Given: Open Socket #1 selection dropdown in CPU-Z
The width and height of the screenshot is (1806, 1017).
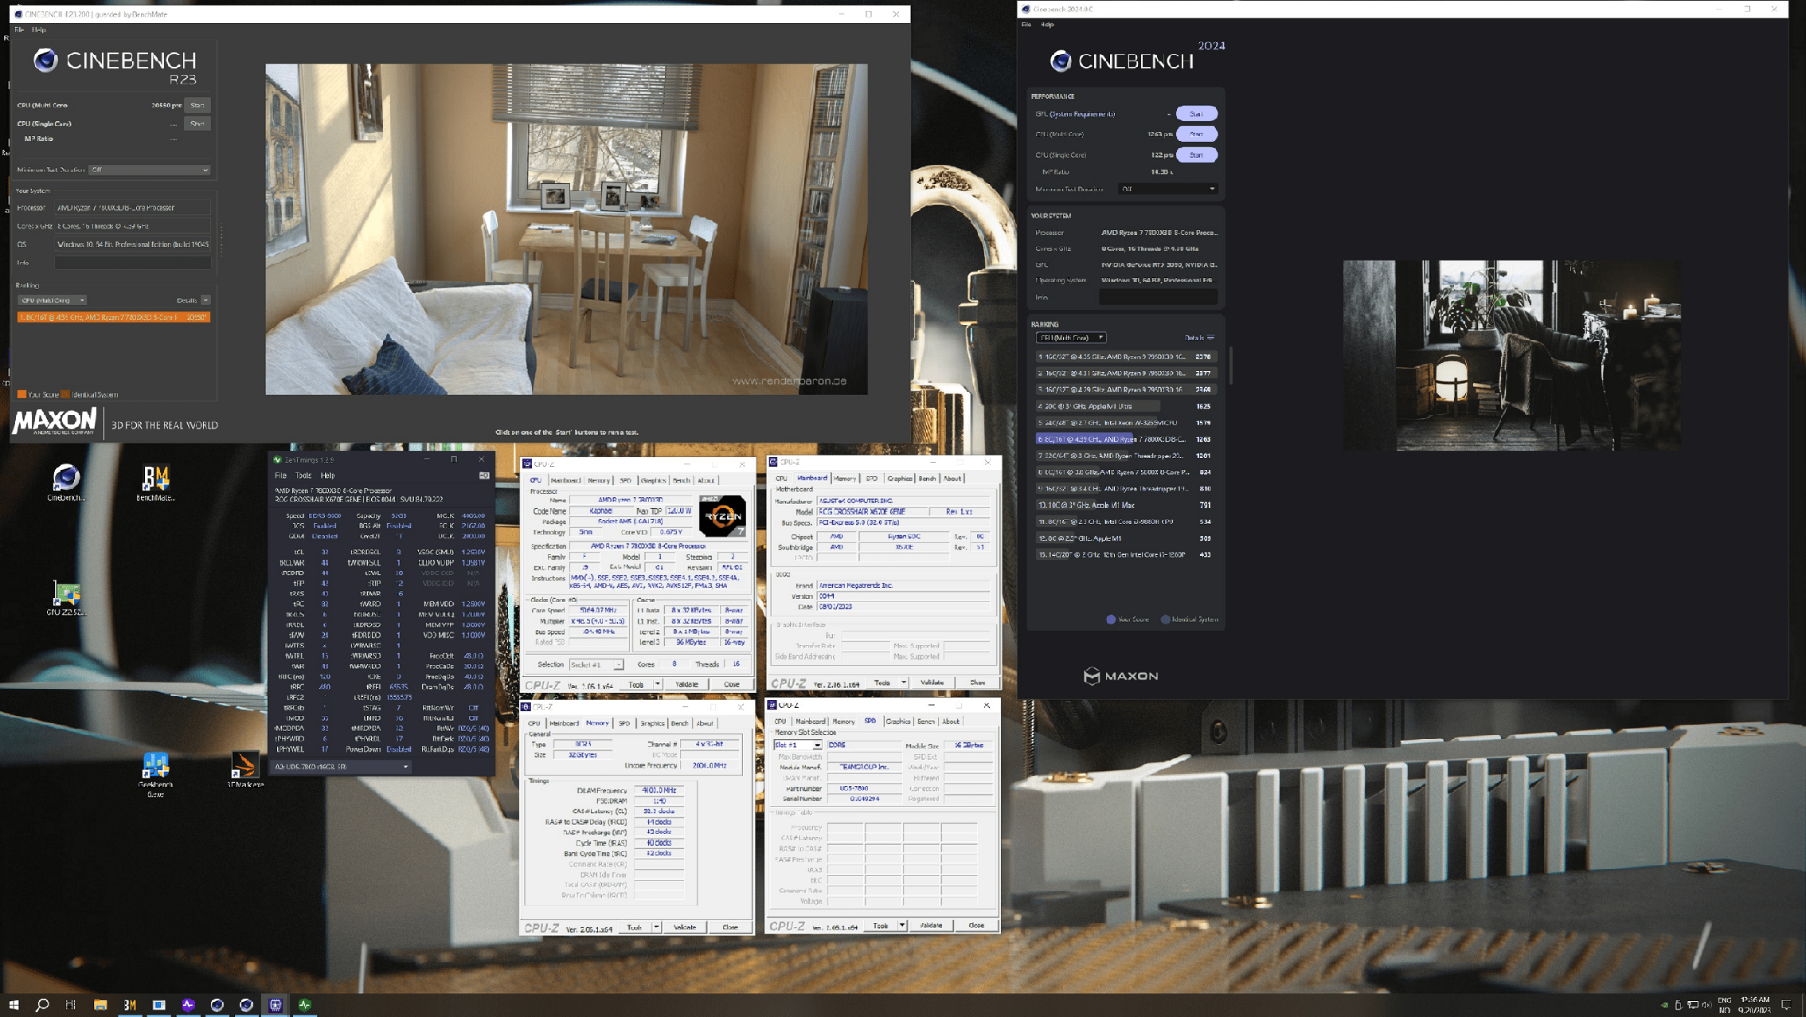Looking at the screenshot, I should click(x=596, y=664).
